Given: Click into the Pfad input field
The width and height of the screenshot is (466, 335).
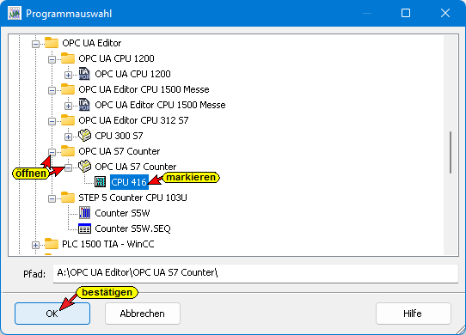Looking at the screenshot, I should coord(255,273).
